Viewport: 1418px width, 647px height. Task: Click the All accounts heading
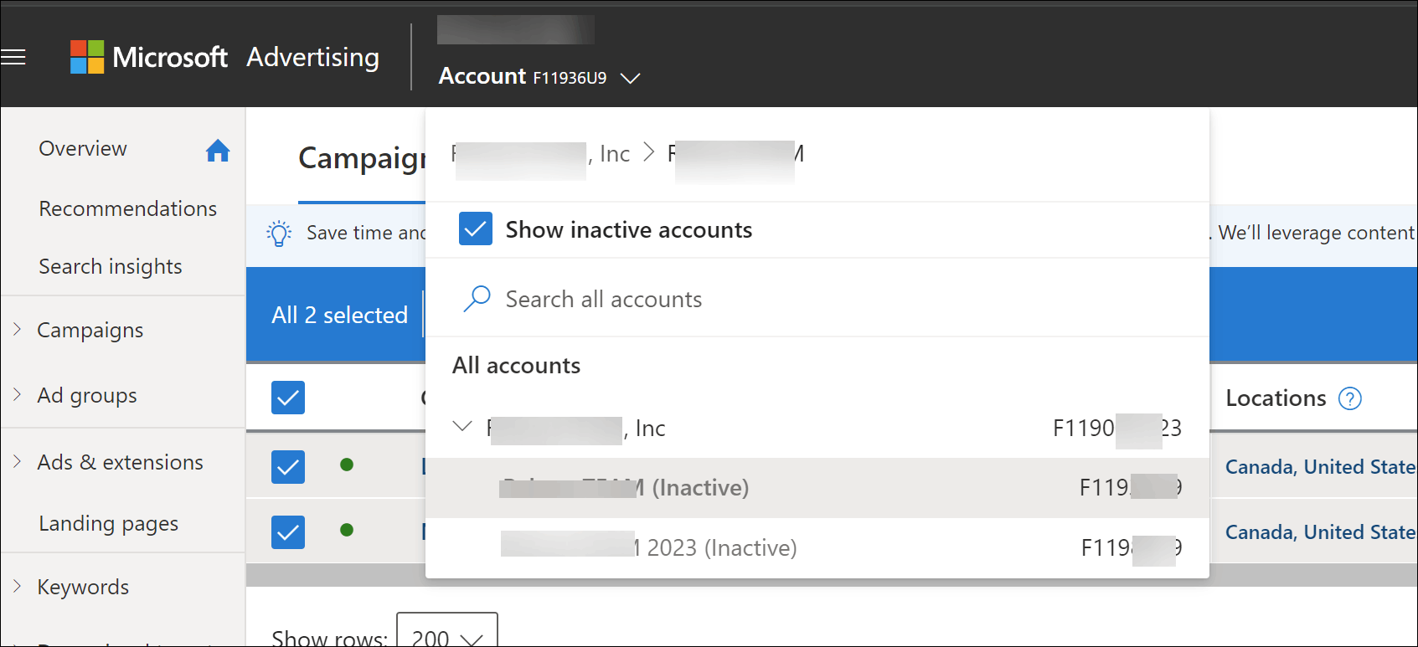(x=516, y=366)
